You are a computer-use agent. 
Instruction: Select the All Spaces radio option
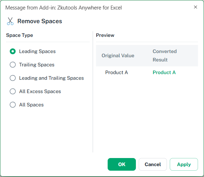click(x=13, y=105)
